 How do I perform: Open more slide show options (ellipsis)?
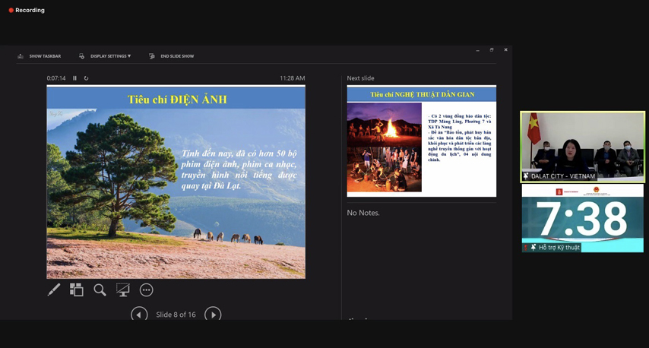147,289
